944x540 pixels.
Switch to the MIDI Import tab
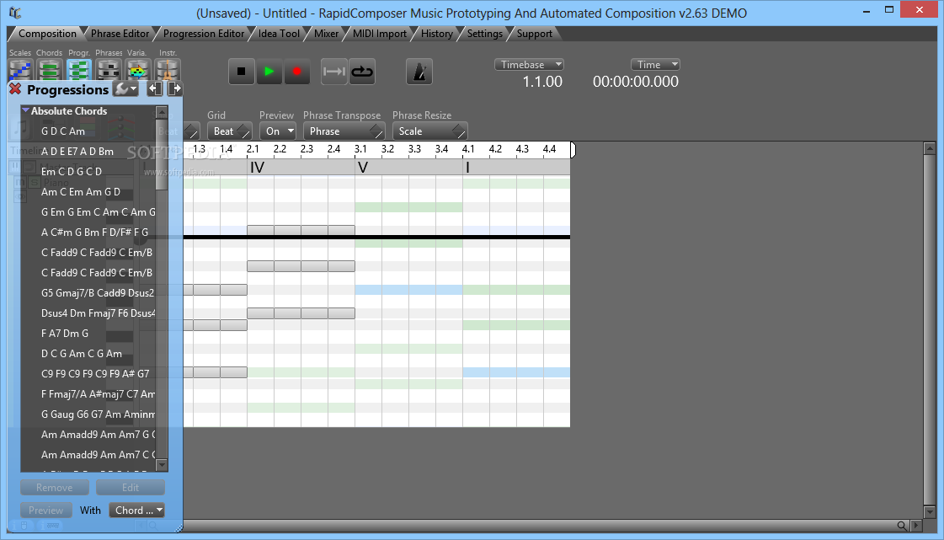coord(379,34)
